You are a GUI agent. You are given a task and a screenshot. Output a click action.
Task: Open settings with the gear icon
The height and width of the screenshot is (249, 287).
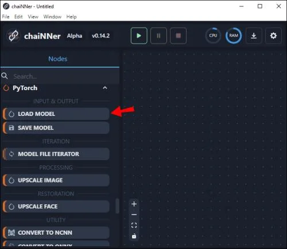(273, 36)
